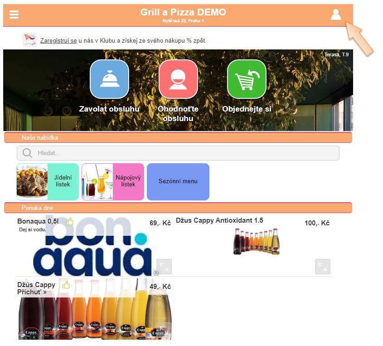The height and width of the screenshot is (346, 383).
Task: Expand the Bonaqua product image
Action: coord(164,267)
